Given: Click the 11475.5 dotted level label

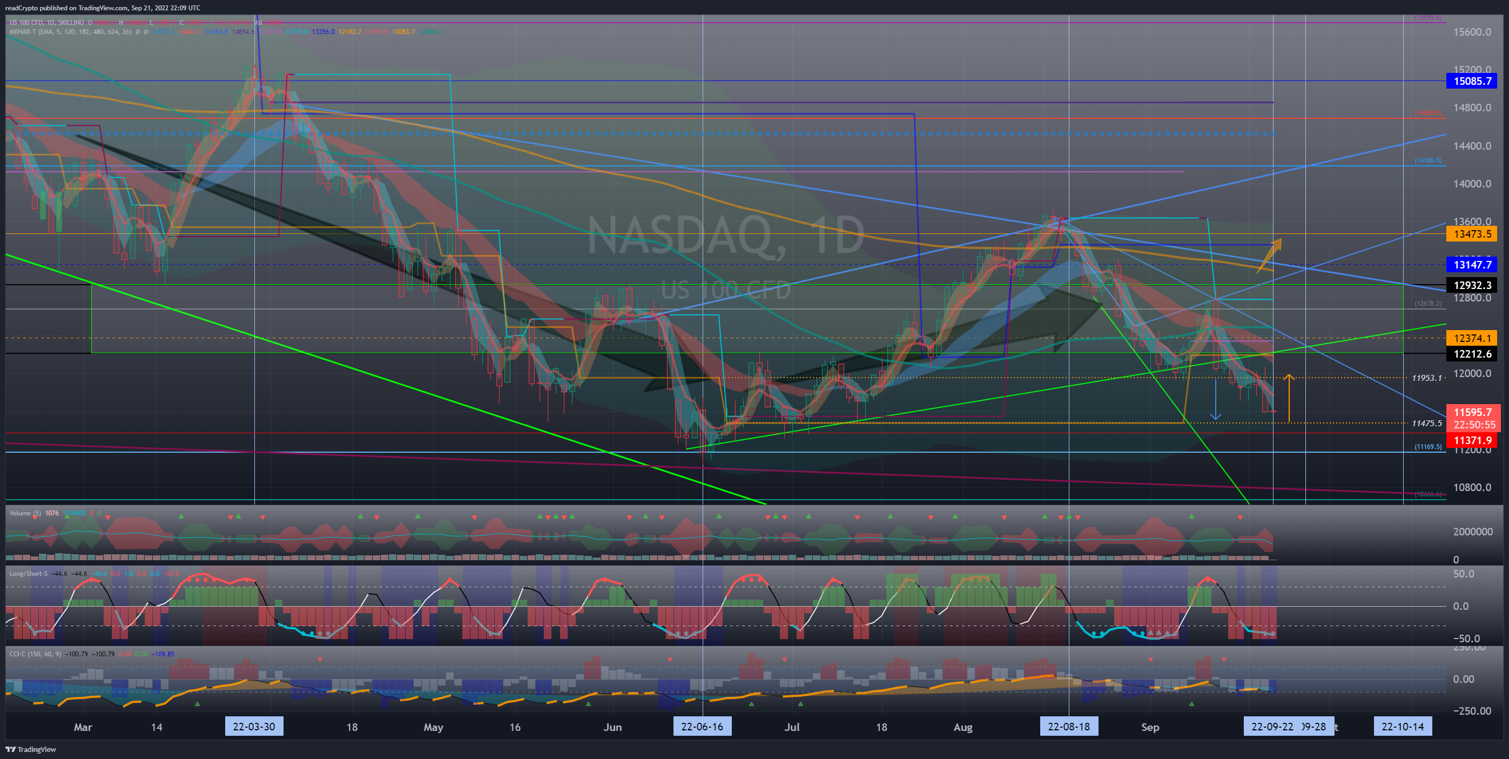Looking at the screenshot, I should tap(1426, 423).
